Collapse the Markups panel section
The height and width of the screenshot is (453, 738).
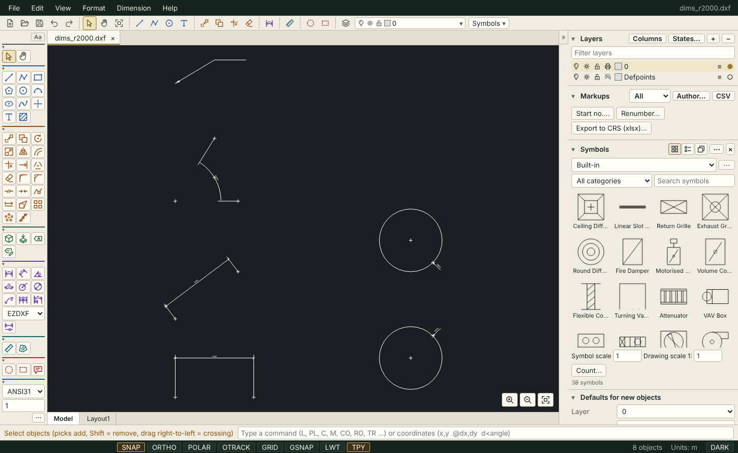pyautogui.click(x=574, y=96)
